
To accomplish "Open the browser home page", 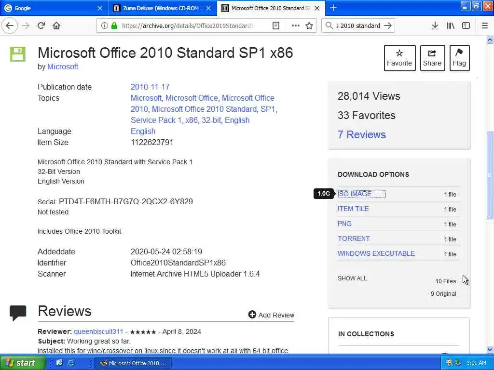I will (x=56, y=26).
